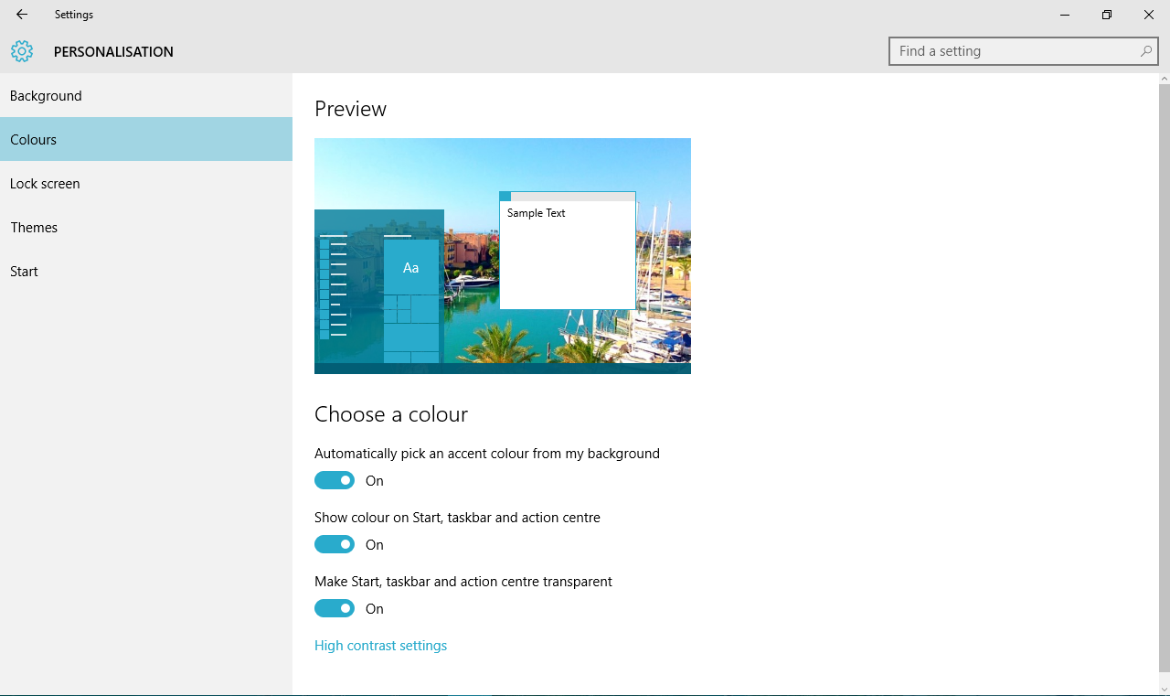
Task: Open High contrast settings link
Action: (380, 645)
